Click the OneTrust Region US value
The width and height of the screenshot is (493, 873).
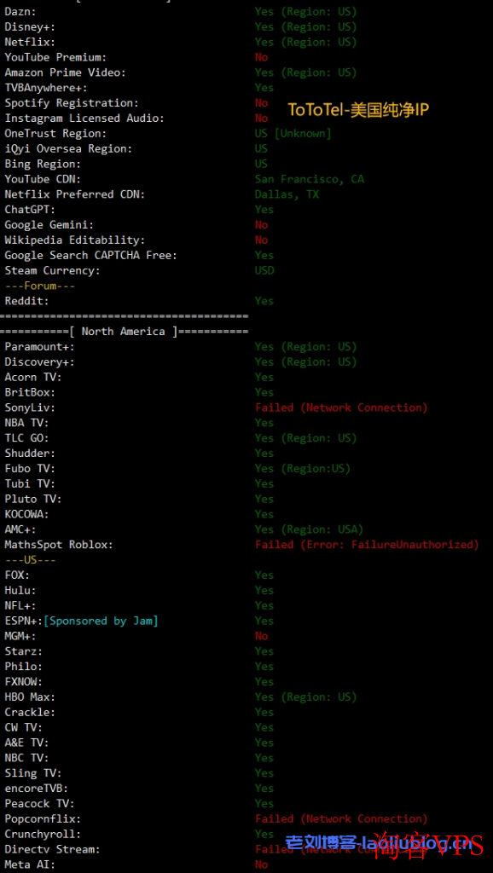coord(293,134)
